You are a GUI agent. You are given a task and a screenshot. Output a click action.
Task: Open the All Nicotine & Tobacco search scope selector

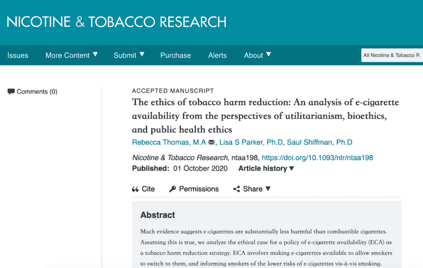(392, 56)
